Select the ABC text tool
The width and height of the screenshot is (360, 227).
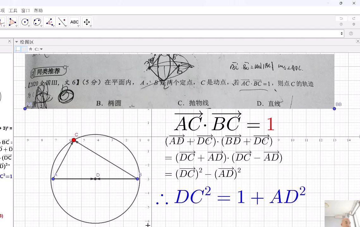[x=74, y=22]
